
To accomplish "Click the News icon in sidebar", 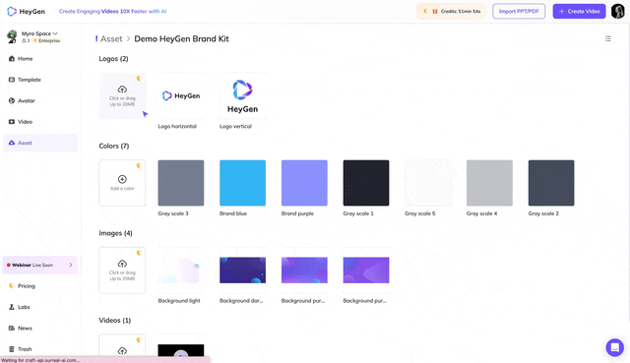I will tap(12, 328).
